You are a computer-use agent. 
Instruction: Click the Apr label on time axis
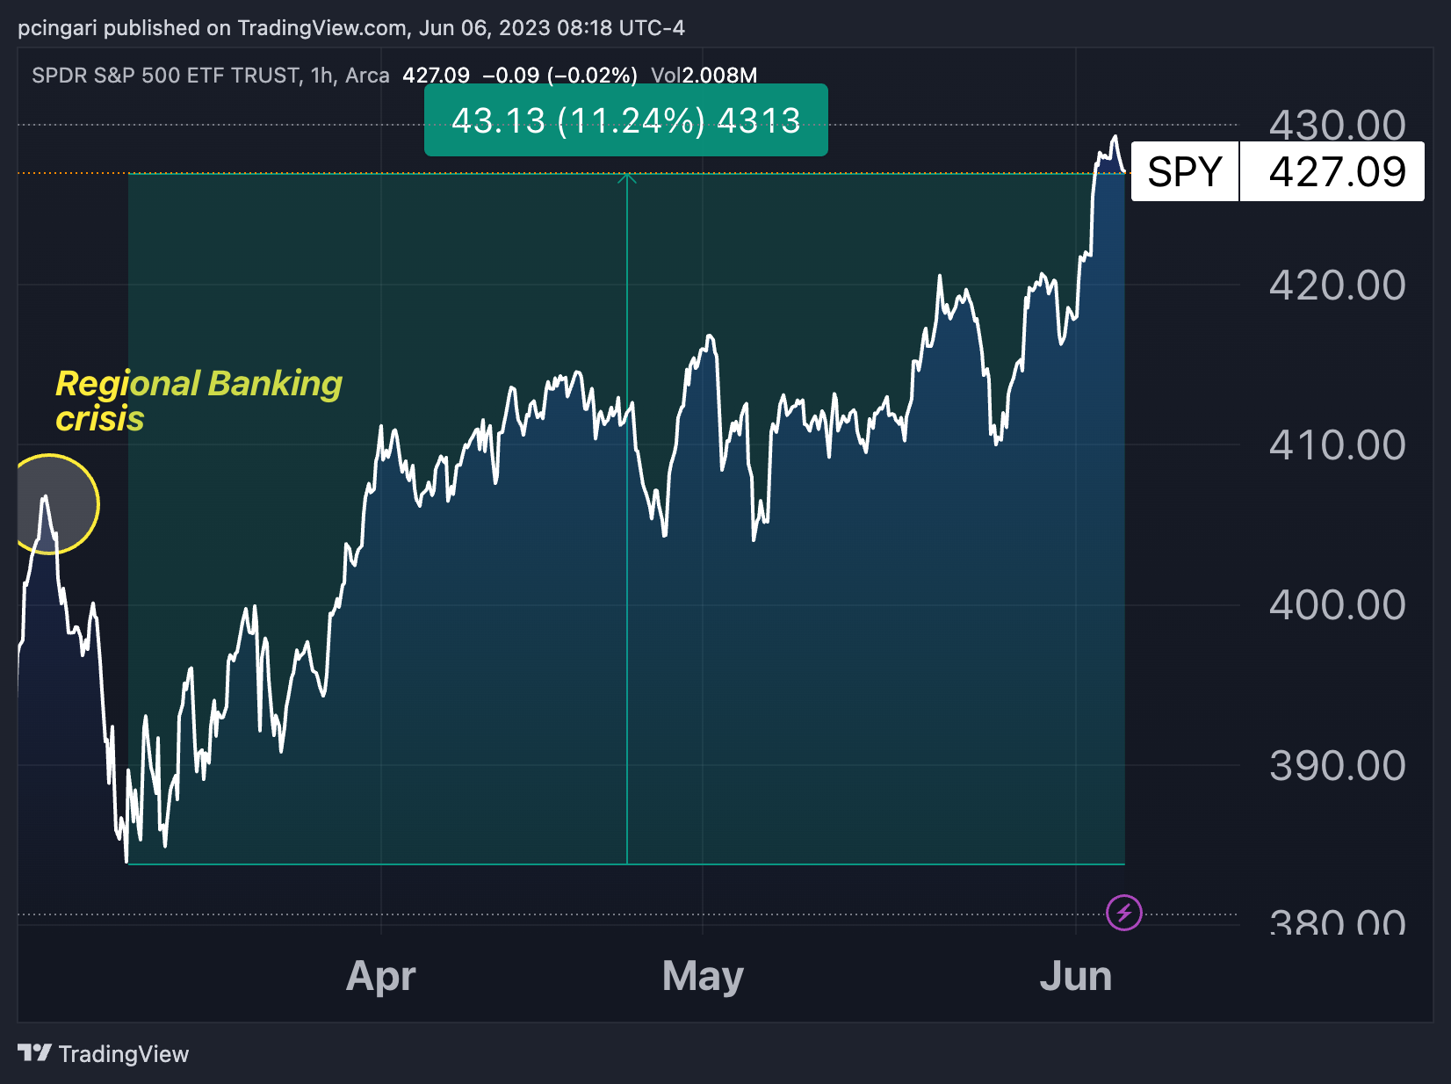coord(380,976)
